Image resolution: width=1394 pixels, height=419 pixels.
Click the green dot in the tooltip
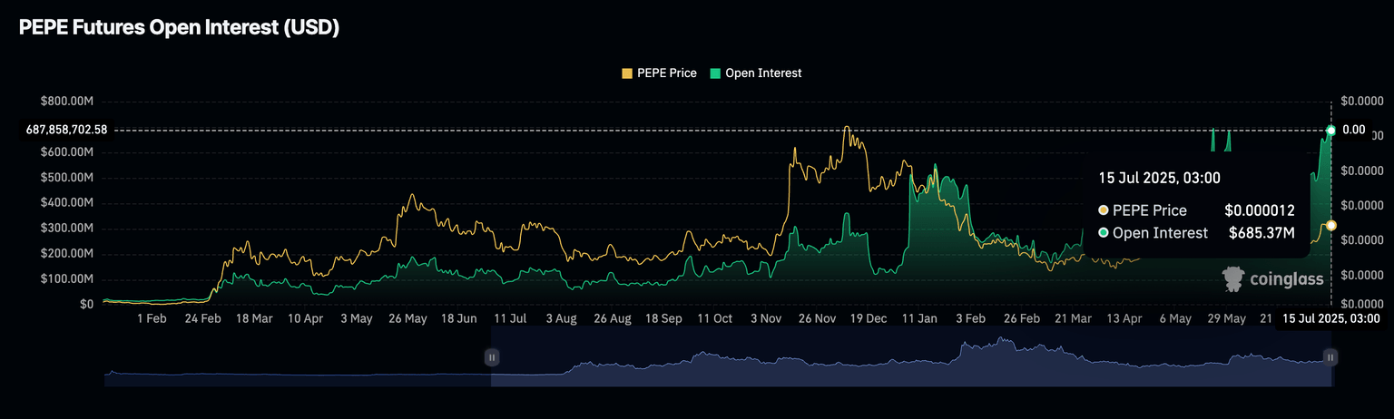click(1103, 233)
